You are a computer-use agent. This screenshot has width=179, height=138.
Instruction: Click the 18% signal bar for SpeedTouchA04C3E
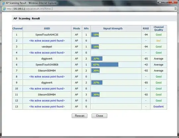[95, 35]
